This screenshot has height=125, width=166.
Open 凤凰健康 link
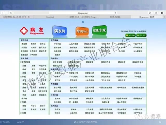pyautogui.click(x=58, y=51)
